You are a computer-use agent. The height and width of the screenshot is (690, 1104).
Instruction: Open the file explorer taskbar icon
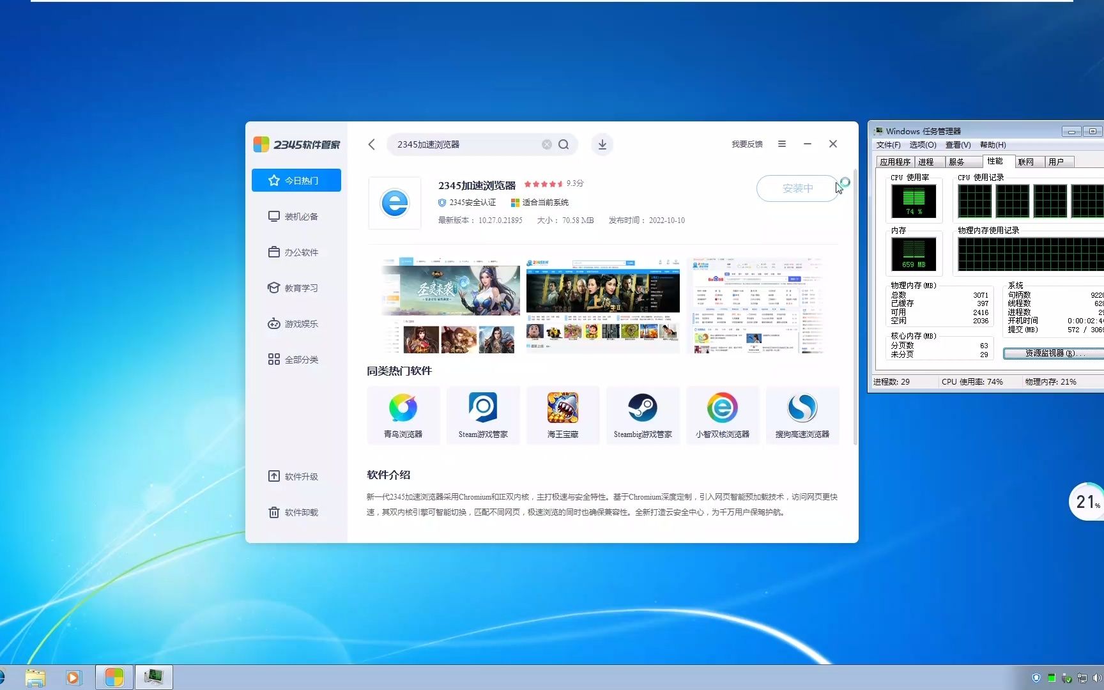(35, 677)
